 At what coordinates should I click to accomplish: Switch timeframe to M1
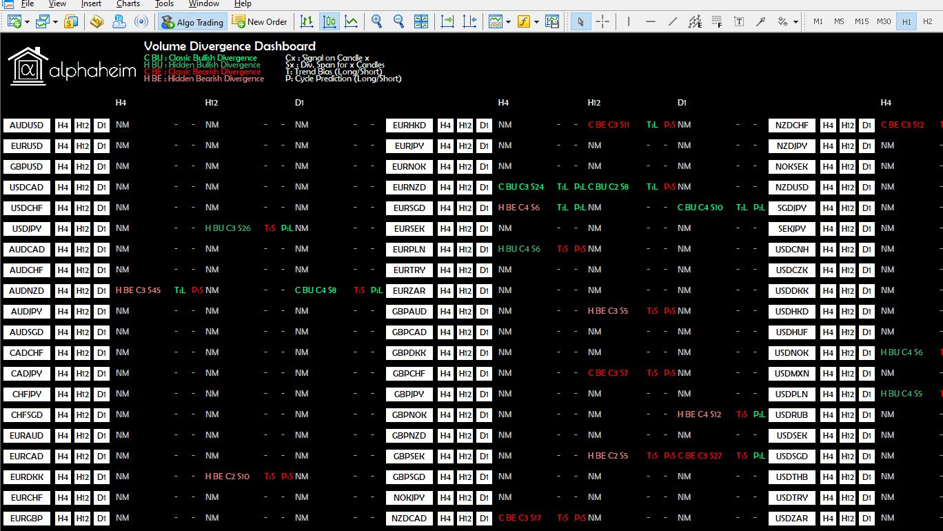pyautogui.click(x=818, y=21)
